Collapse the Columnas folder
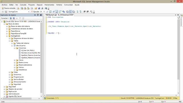Screen dimensions: 183x103 15,48
